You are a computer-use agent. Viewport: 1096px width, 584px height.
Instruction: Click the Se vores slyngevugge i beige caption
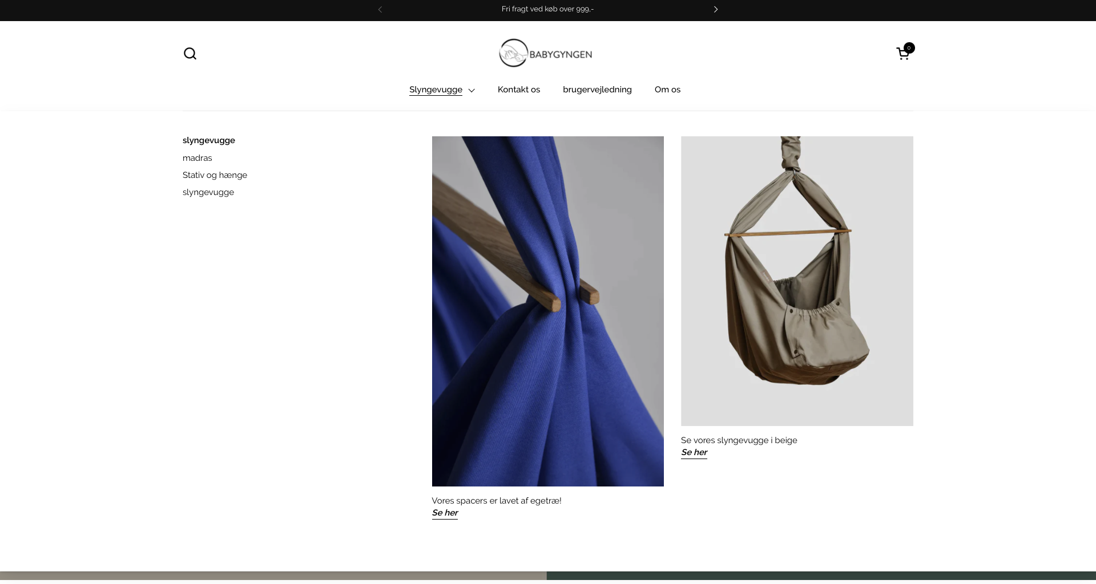pos(739,440)
